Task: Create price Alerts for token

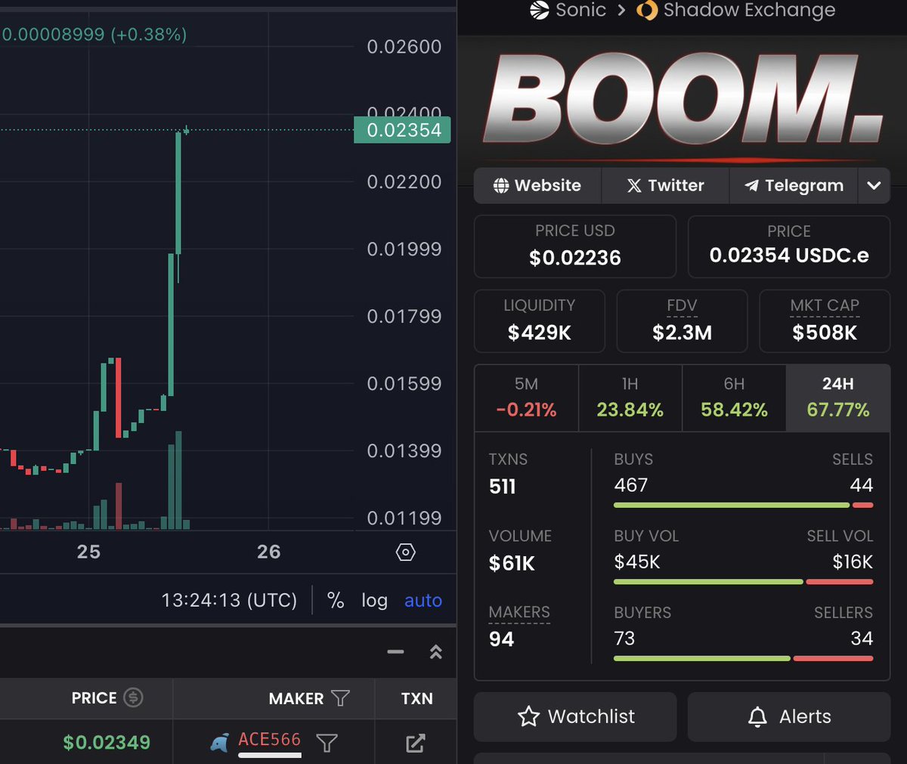Action: 789,716
